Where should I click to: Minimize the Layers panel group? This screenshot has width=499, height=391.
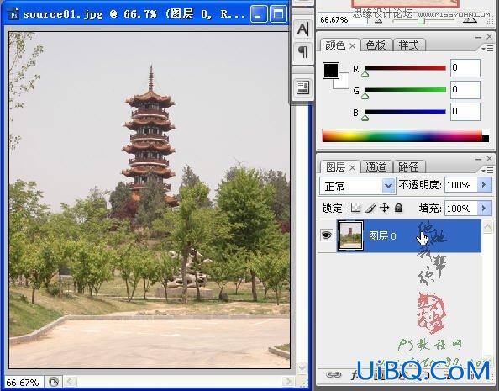click(x=478, y=159)
